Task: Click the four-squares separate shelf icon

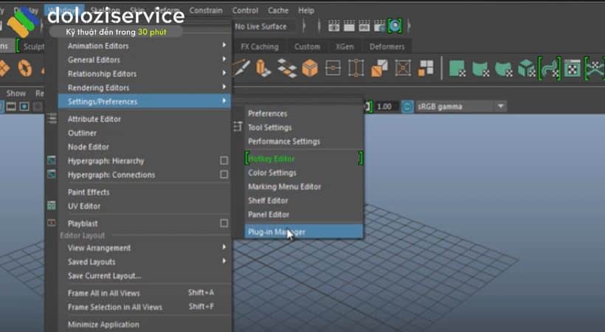Action: 426,69
